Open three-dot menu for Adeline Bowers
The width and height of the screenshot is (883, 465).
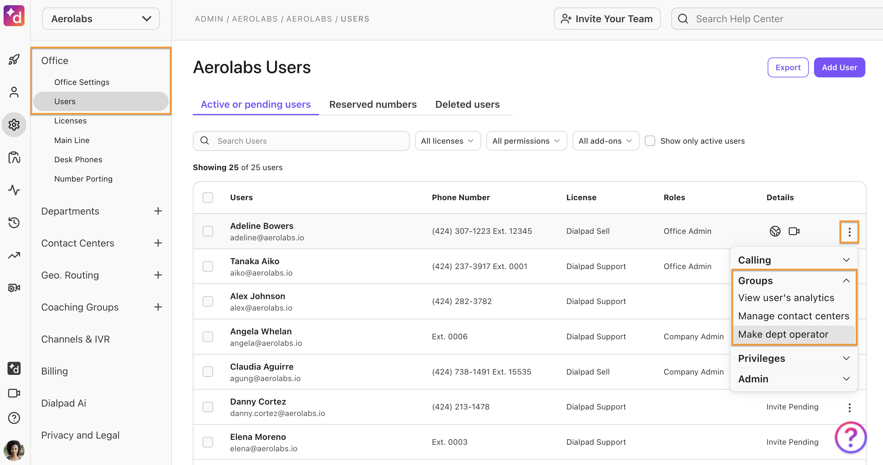point(849,232)
